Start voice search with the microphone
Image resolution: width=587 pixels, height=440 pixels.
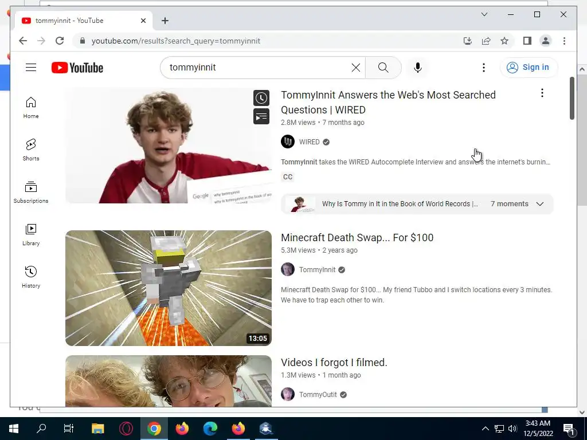(418, 68)
